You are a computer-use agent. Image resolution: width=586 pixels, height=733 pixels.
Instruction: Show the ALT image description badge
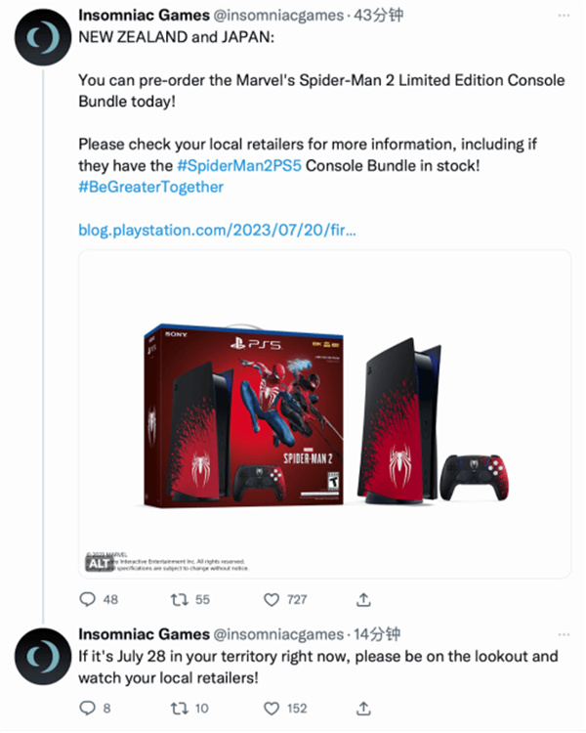coord(96,563)
